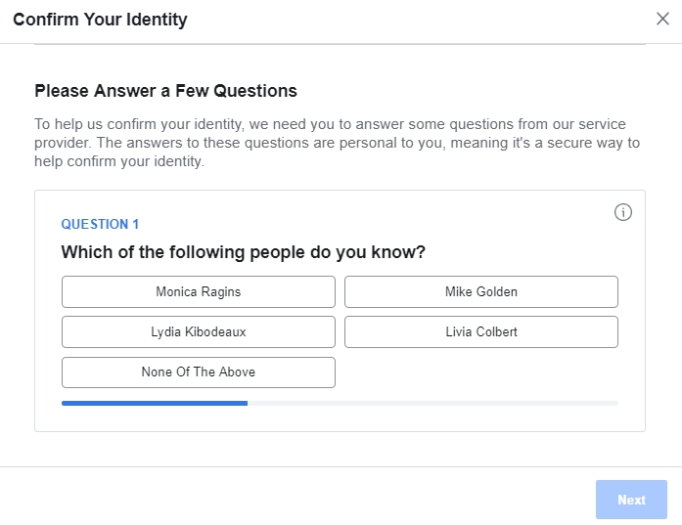Click the gray unfilled progress bar section

coord(432,402)
